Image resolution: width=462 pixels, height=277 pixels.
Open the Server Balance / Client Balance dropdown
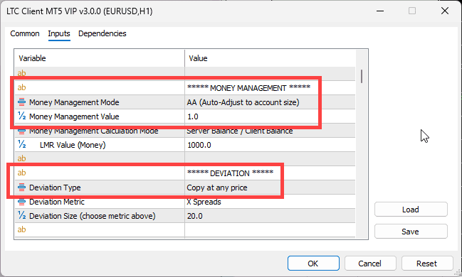[270, 131]
